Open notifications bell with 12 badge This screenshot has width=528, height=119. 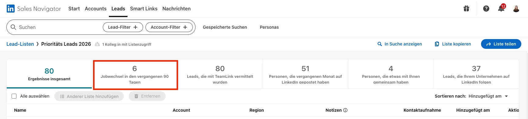[x=501, y=8]
